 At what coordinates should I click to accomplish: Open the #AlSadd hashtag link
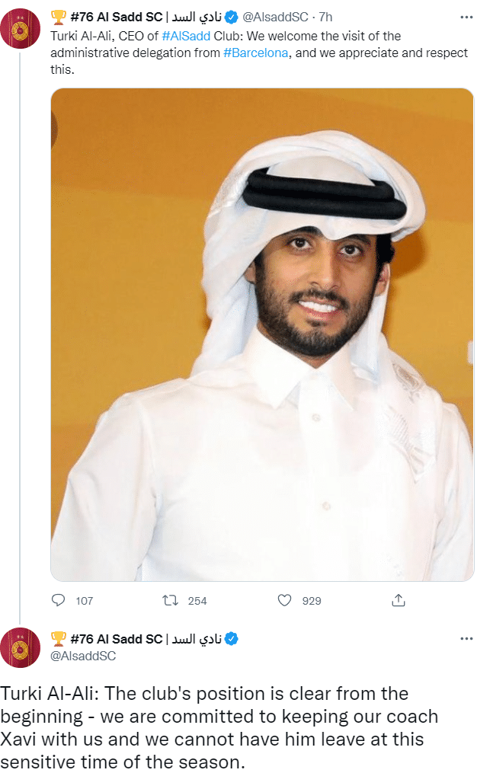point(186,36)
